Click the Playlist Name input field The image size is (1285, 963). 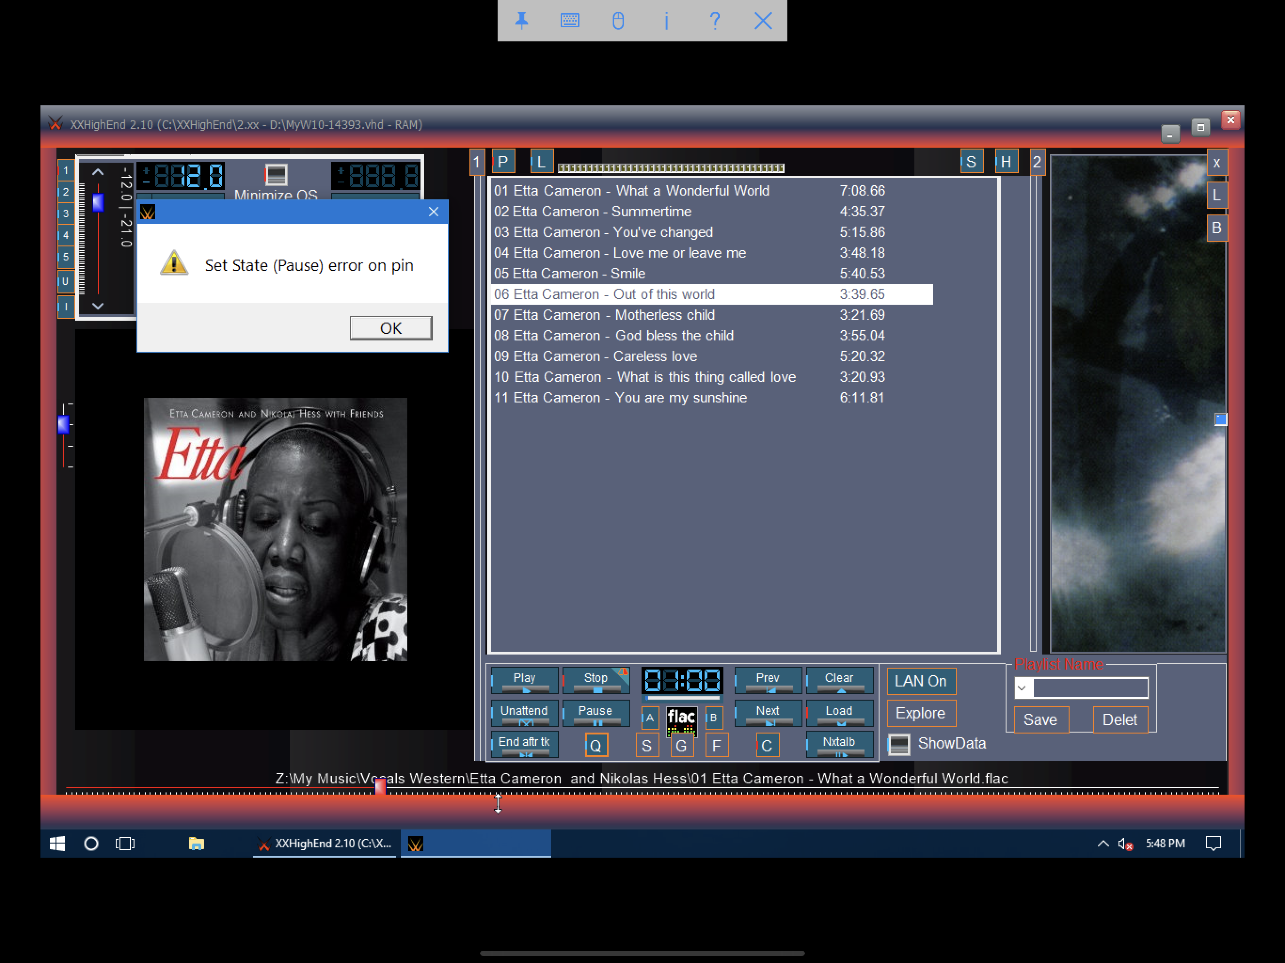point(1090,688)
